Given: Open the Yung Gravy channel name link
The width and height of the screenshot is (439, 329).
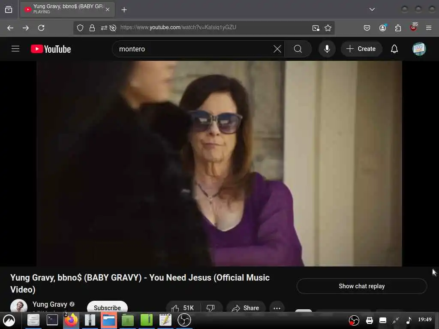Looking at the screenshot, I should coord(50,304).
